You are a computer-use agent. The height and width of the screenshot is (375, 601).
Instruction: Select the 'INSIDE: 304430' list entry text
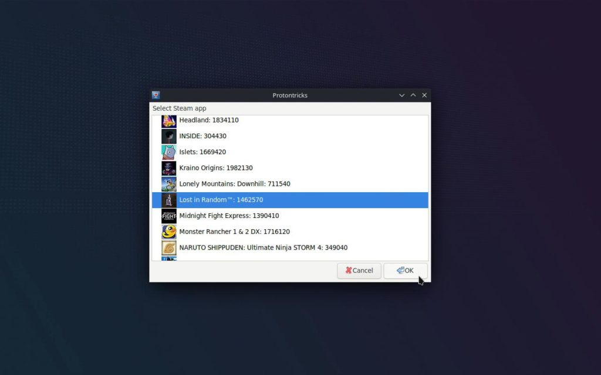(202, 136)
